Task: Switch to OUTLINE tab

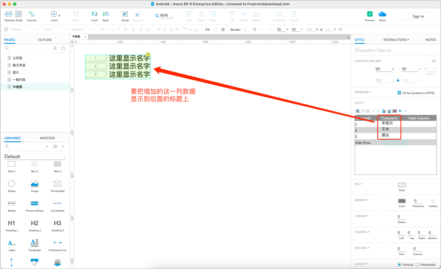Action: pos(45,40)
